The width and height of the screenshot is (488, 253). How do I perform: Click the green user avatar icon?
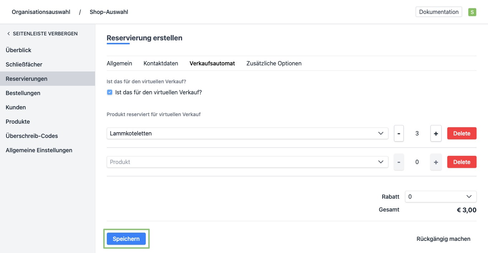point(472,12)
